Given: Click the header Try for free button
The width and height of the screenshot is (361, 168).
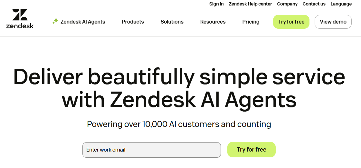Looking at the screenshot, I should 291,22.
